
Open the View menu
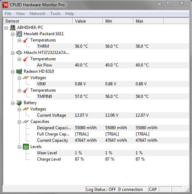pos(21,14)
